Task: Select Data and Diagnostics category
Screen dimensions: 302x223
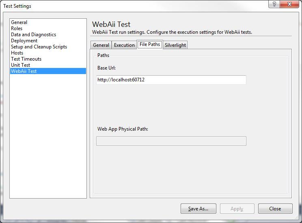Action: point(33,35)
